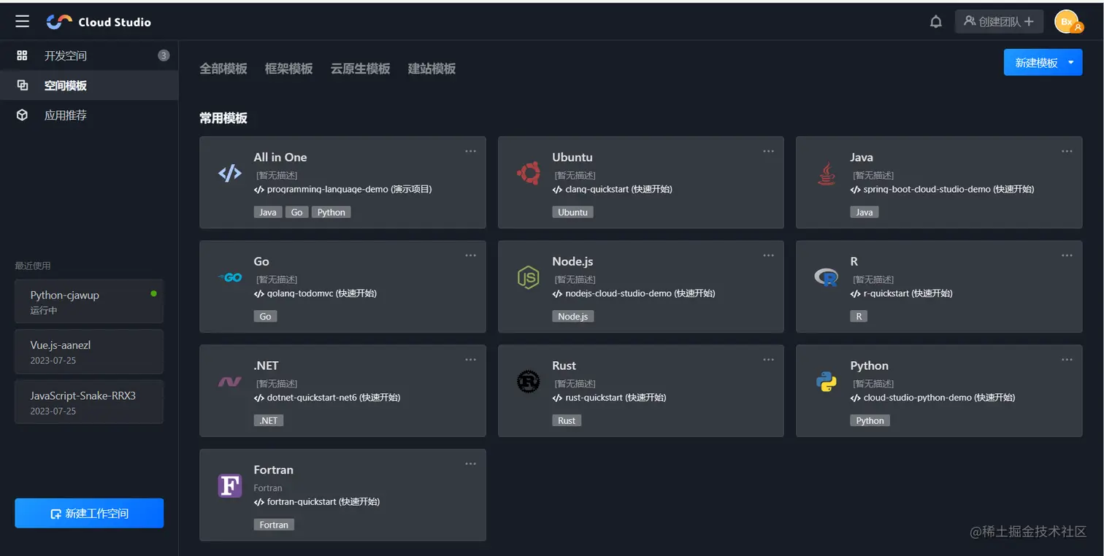This screenshot has width=1104, height=556.
Task: Open the notifications bell
Action: [x=935, y=22]
